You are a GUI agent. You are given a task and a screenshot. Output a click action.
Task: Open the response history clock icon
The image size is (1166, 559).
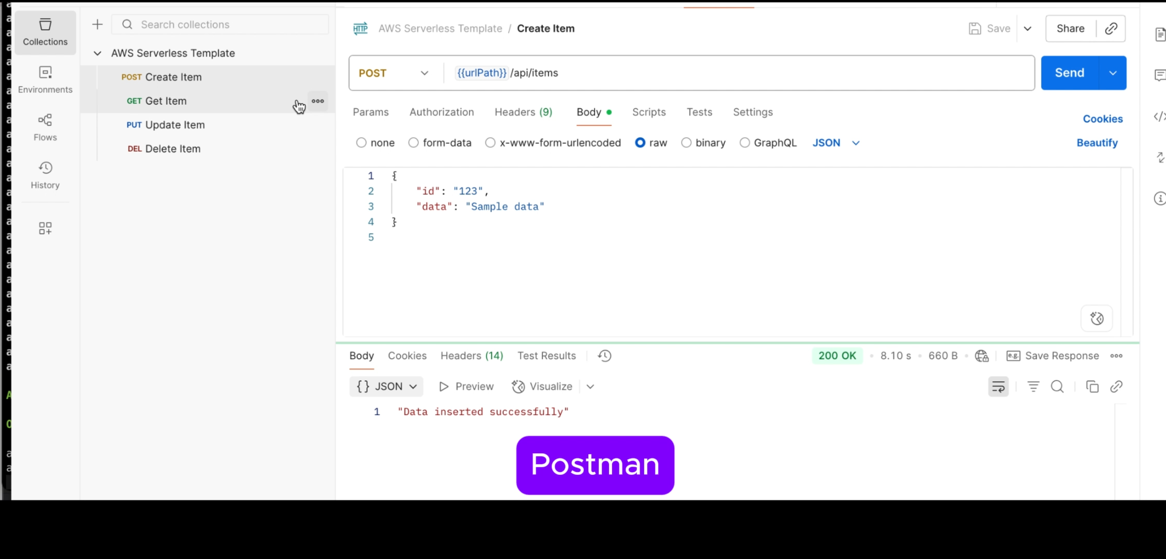pos(604,356)
